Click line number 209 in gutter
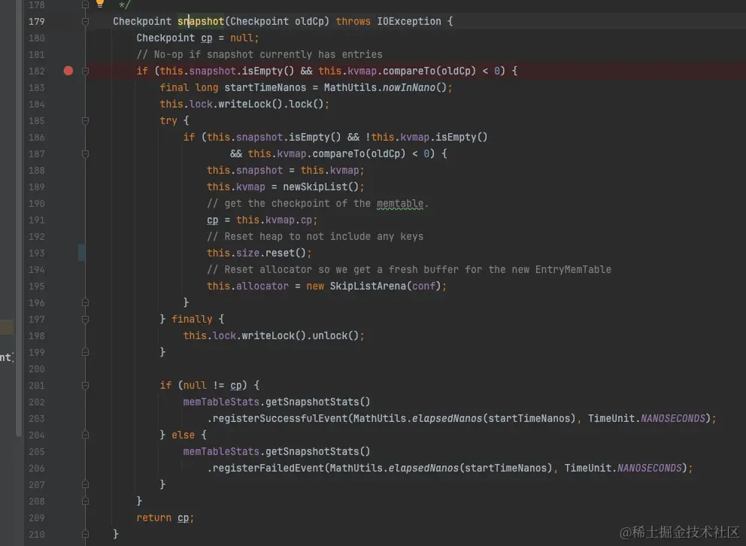This screenshot has width=746, height=546. 37,517
